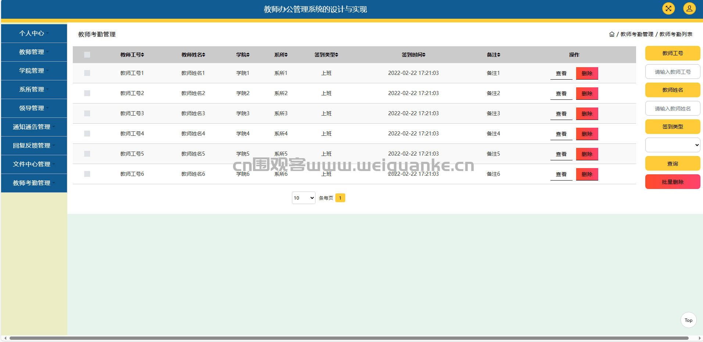703x342 pixels.
Task: Delete the row 教师工号3
Action: pos(587,114)
